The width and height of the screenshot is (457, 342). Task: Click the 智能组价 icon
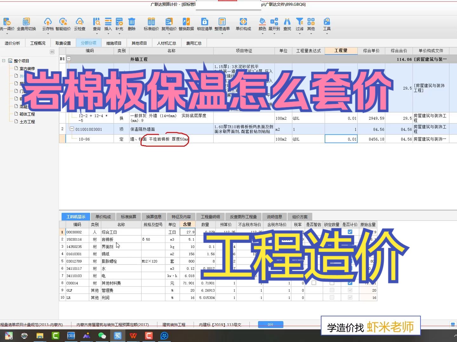click(63, 22)
